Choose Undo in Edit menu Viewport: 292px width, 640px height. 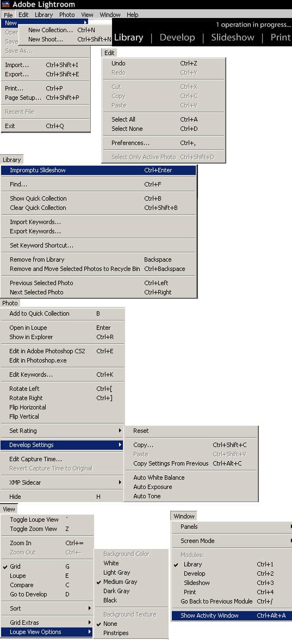click(x=163, y=63)
